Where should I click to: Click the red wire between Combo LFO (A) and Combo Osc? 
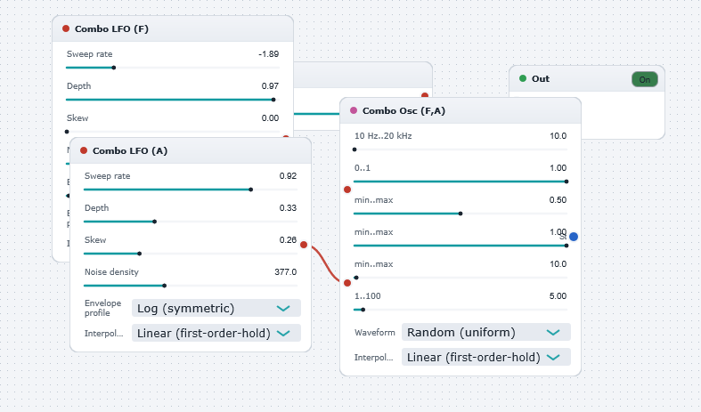(x=325, y=263)
